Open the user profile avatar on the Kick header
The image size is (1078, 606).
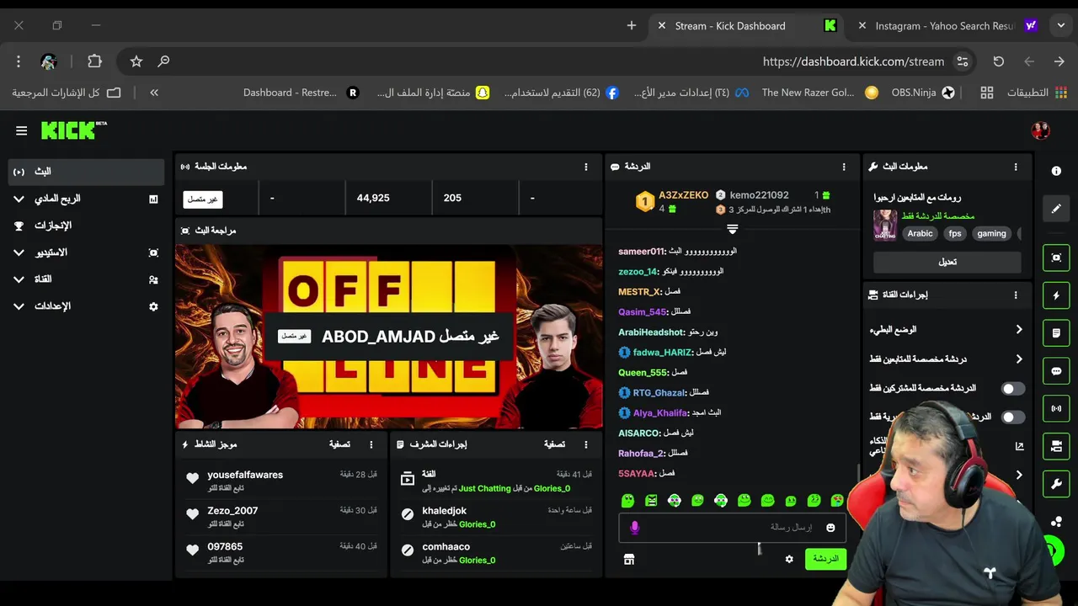click(1040, 130)
